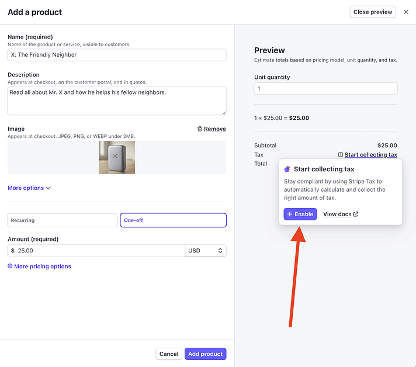Click the trash icon beside Remove

click(x=200, y=129)
